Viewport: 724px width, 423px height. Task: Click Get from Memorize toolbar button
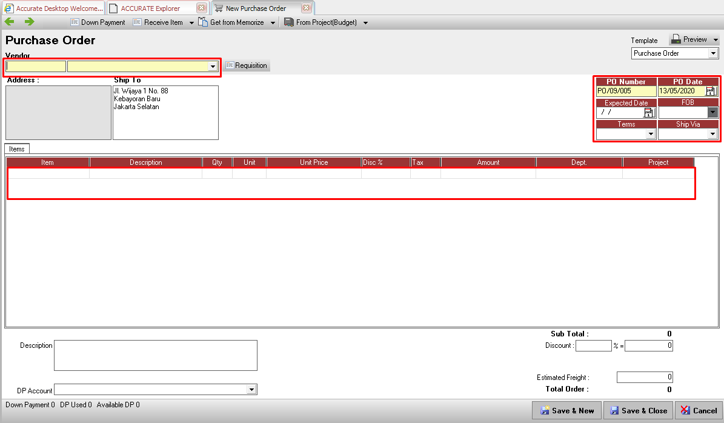point(231,22)
